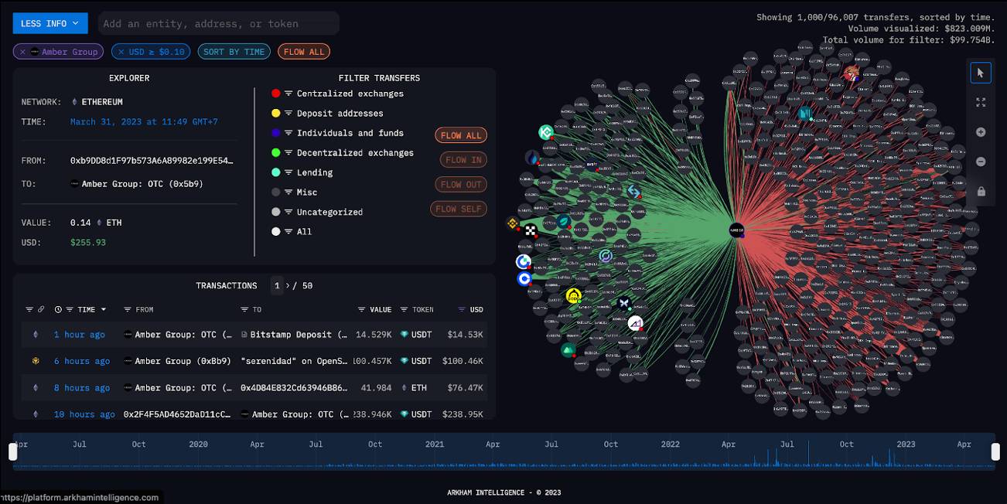Image resolution: width=1007 pixels, height=504 pixels.
Task: Open the filter icon left of the link icon
Action: point(29,310)
